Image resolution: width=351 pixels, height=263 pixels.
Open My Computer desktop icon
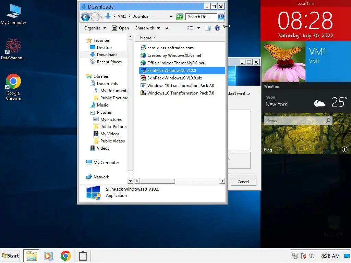click(x=13, y=14)
